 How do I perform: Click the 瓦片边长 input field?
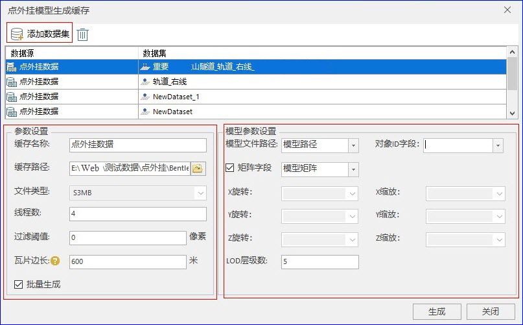[128, 261]
